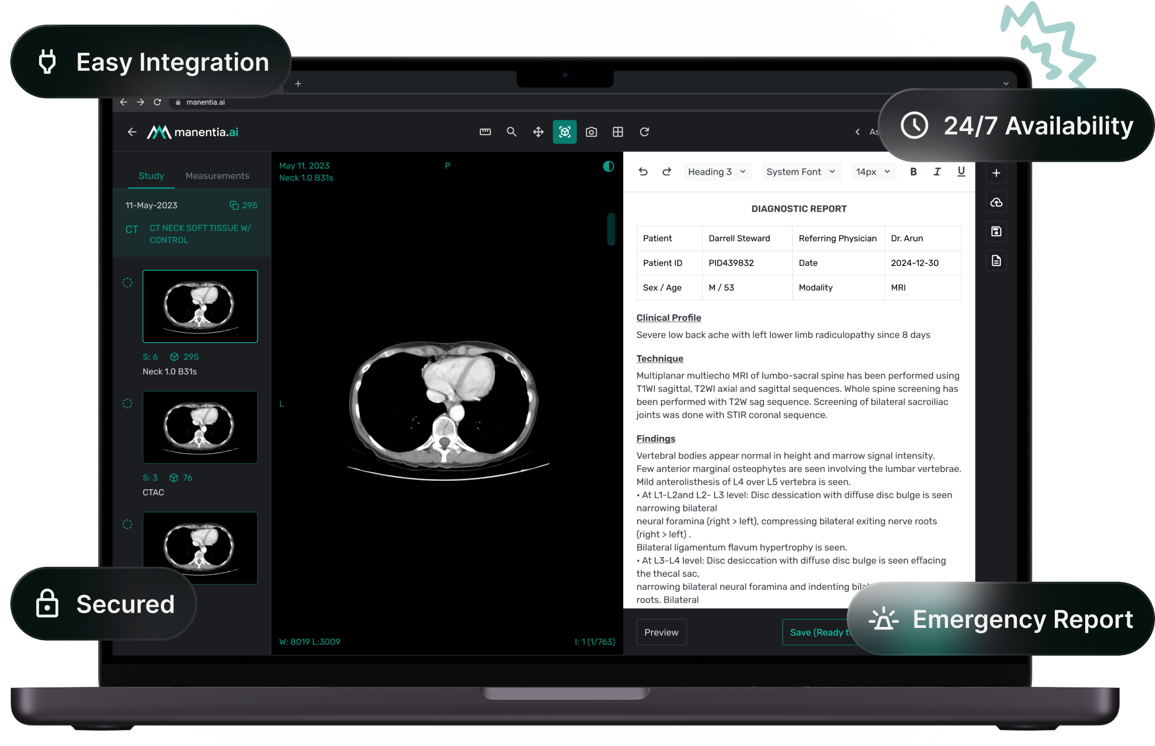Open the Heading 3 style dropdown
The height and width of the screenshot is (746, 1155).
[x=717, y=172]
